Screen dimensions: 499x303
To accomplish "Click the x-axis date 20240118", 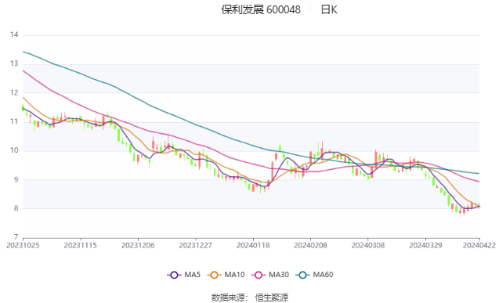I will click(x=253, y=245).
